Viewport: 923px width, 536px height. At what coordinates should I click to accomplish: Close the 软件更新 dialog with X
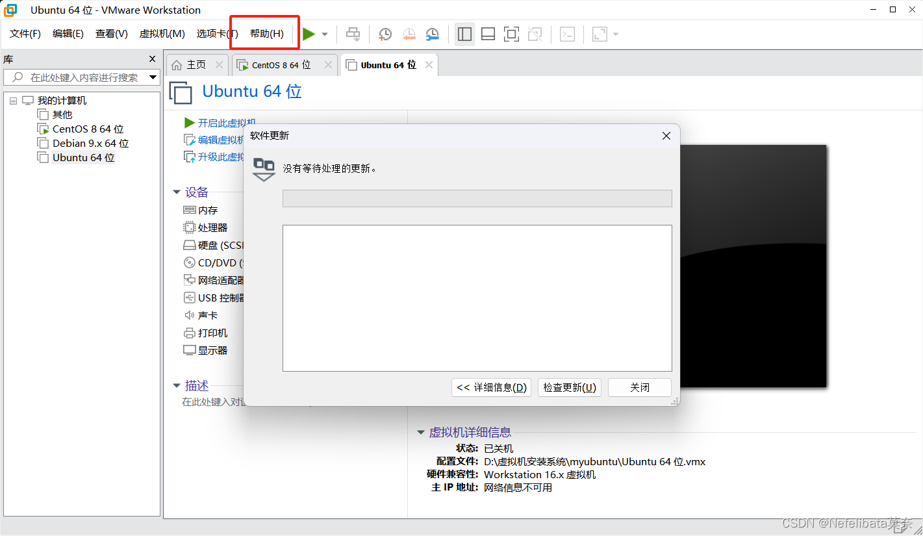666,136
